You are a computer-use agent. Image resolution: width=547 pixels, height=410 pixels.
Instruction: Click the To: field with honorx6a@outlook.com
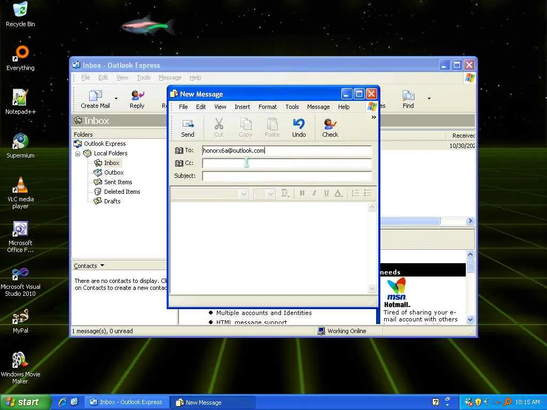tap(287, 151)
